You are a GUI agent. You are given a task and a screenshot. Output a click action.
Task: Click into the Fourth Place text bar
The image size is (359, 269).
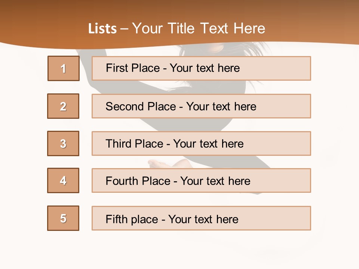[201, 180]
